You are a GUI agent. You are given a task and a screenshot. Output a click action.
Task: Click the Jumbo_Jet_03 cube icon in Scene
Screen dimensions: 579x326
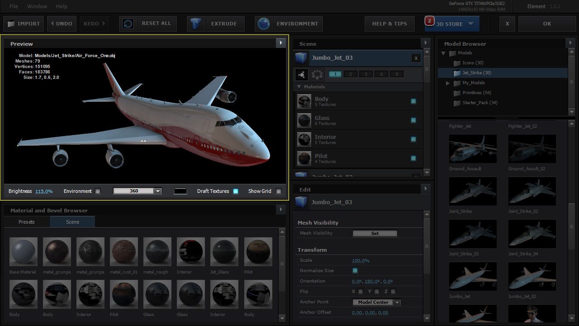[301, 58]
